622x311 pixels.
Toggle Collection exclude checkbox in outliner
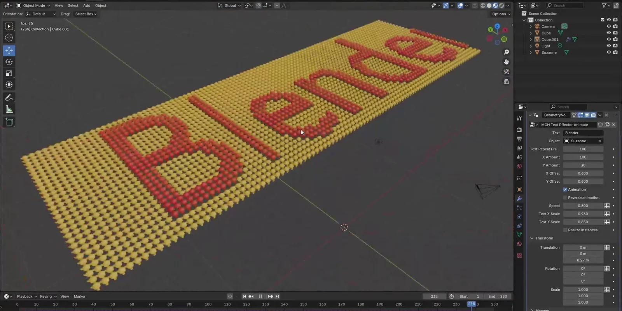[603, 20]
